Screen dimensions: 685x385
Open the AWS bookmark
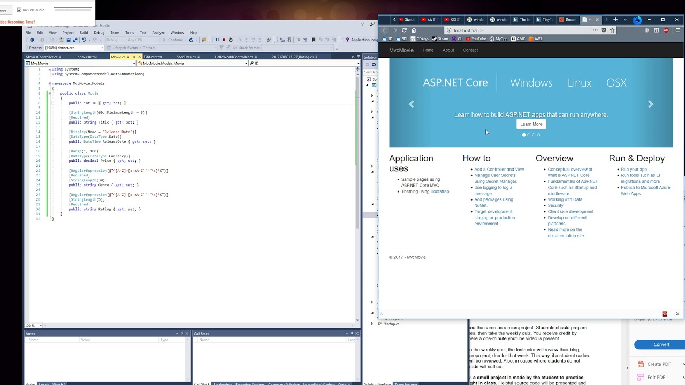(x=535, y=38)
